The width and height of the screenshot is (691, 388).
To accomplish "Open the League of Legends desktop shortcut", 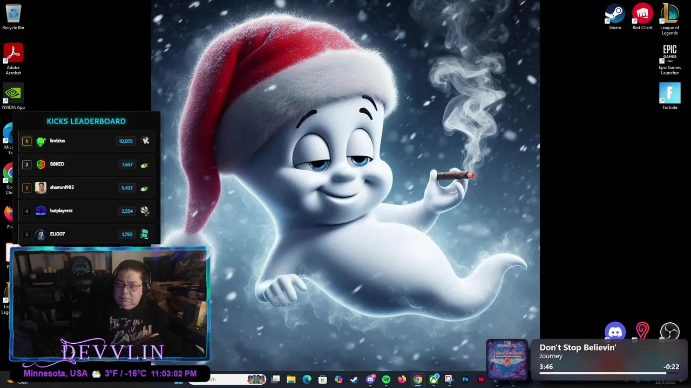I will point(669,19).
